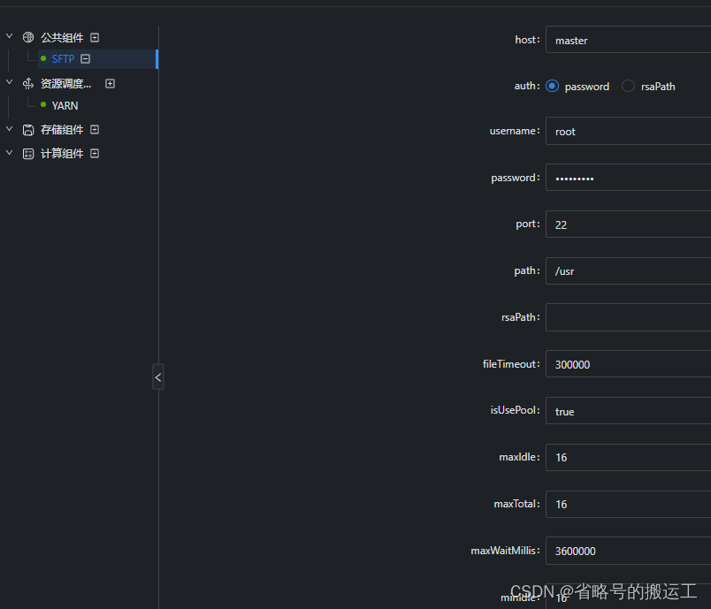This screenshot has height=609, width=711.
Task: Select the rsaPath auth radio button
Action: pos(628,86)
